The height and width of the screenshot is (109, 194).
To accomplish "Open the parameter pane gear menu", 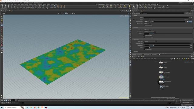I will click(185, 13).
